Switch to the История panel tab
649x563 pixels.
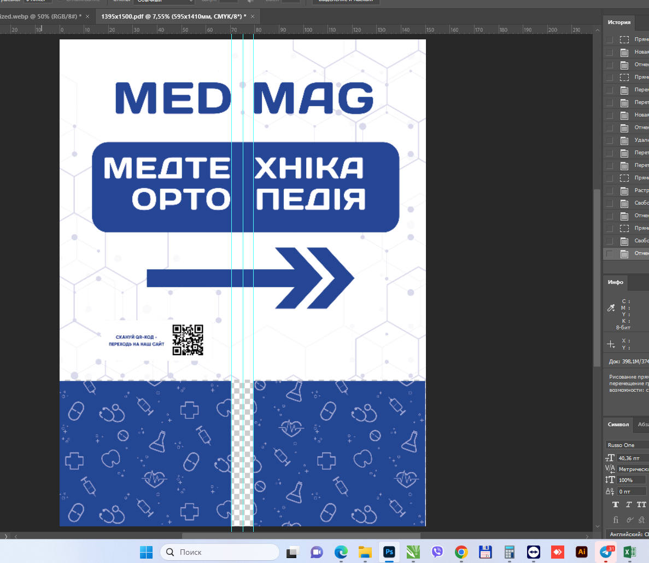(619, 22)
